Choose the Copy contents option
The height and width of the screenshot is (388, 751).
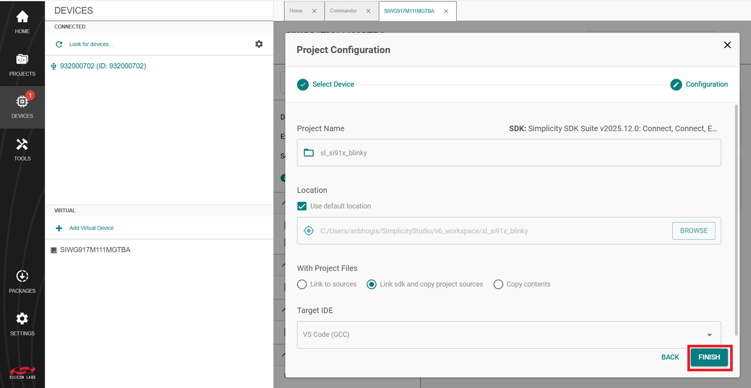point(498,284)
